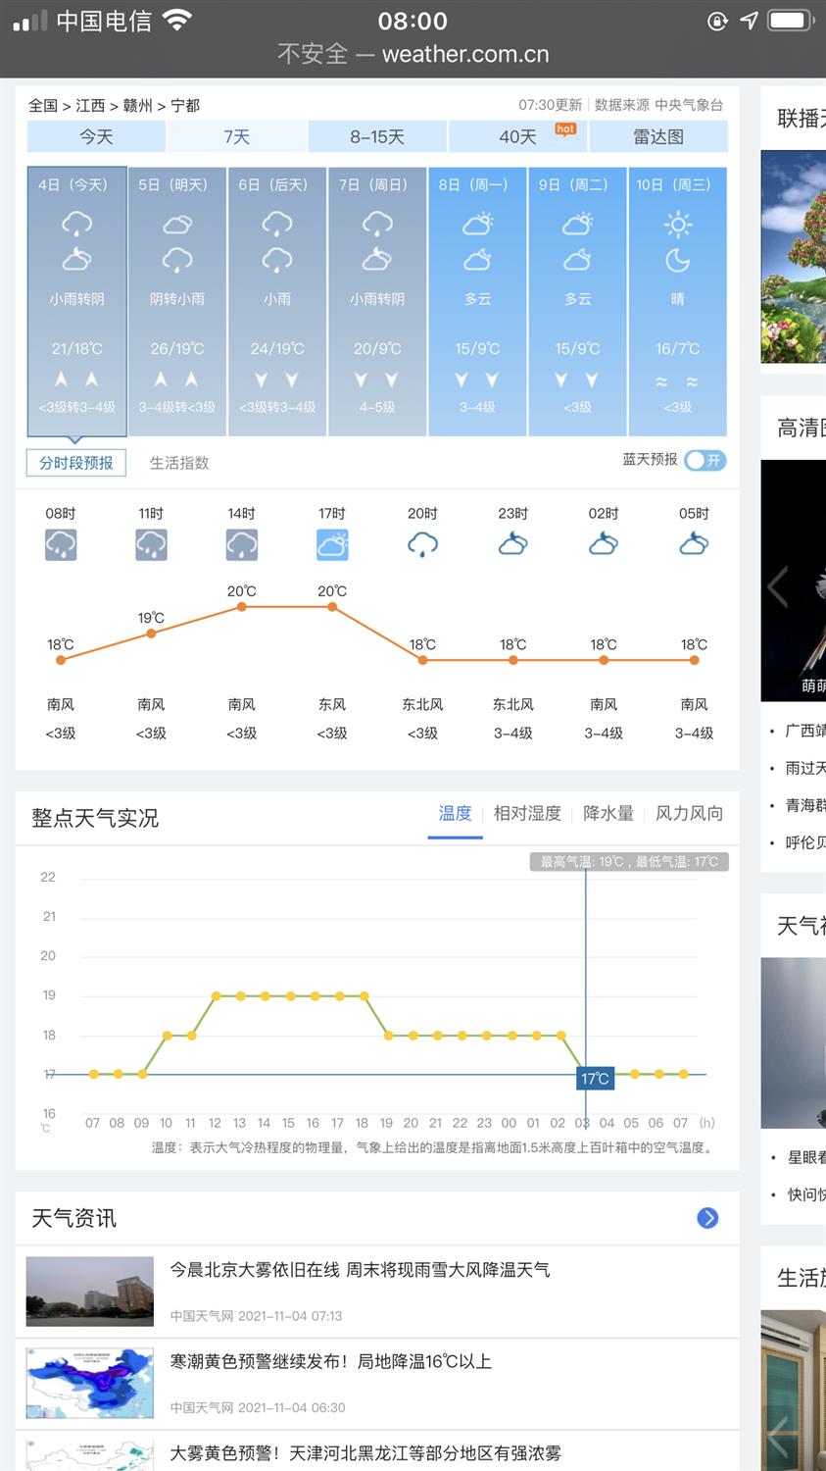
Task: Click the top rain icon on 4日 card
Action: pyautogui.click(x=76, y=225)
